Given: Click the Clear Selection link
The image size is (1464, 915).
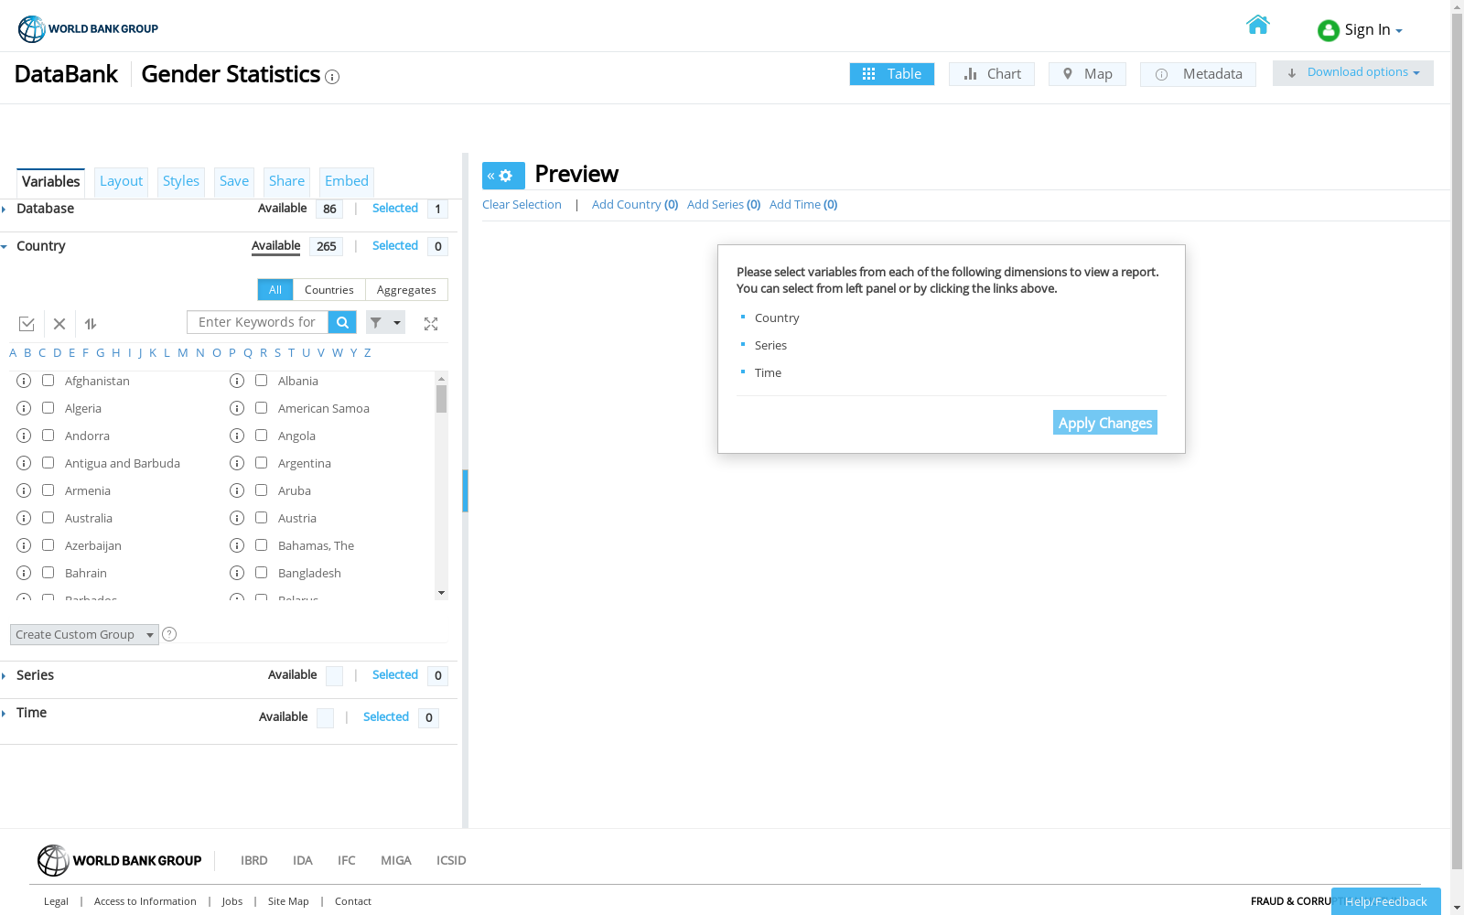Looking at the screenshot, I should (522, 205).
